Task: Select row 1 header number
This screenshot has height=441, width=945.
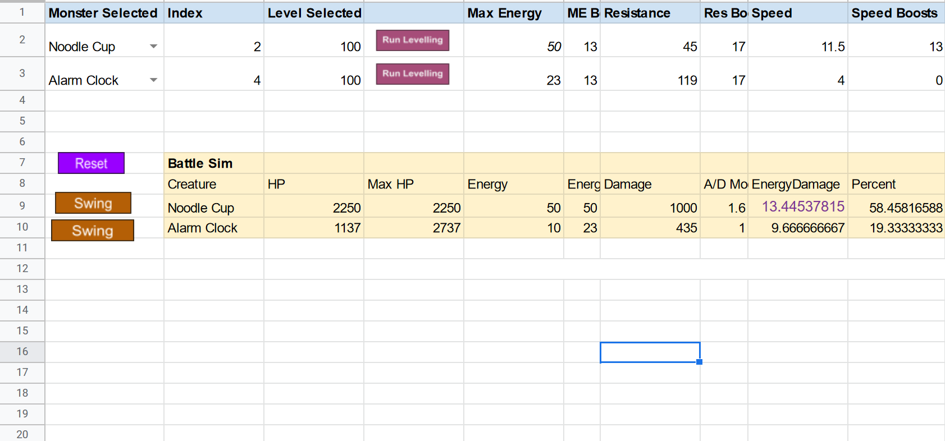Action: [22, 12]
